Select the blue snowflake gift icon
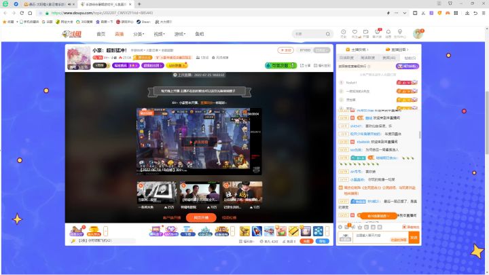 (x=318, y=231)
